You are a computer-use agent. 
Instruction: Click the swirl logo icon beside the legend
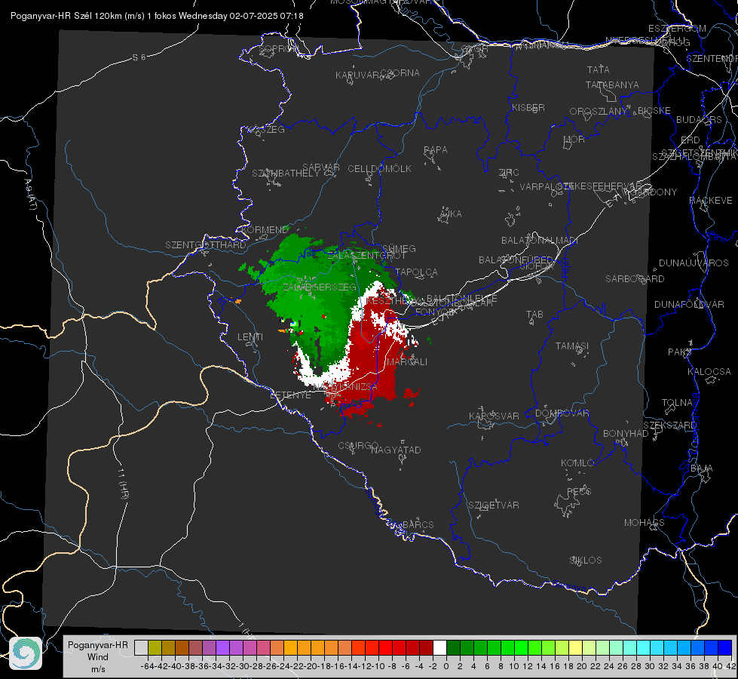tap(26, 653)
